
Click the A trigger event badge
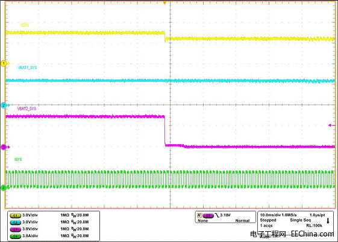point(199,215)
